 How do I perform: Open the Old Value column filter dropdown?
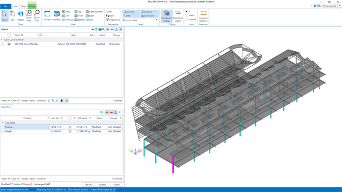click(89, 118)
